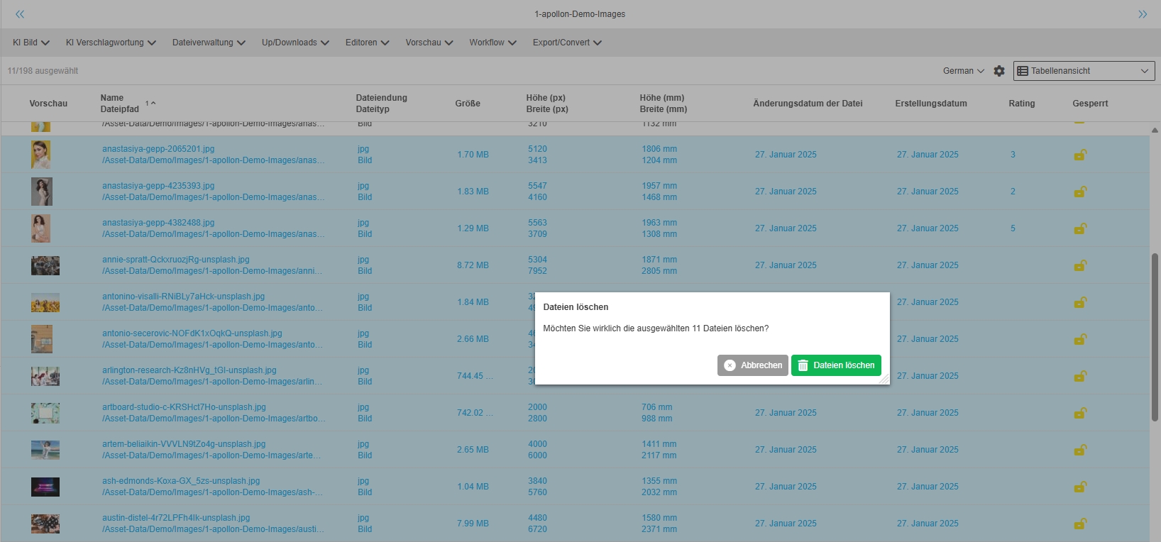Open the Tabellenansicht view dropdown
Image resolution: width=1161 pixels, height=542 pixels.
(1083, 71)
